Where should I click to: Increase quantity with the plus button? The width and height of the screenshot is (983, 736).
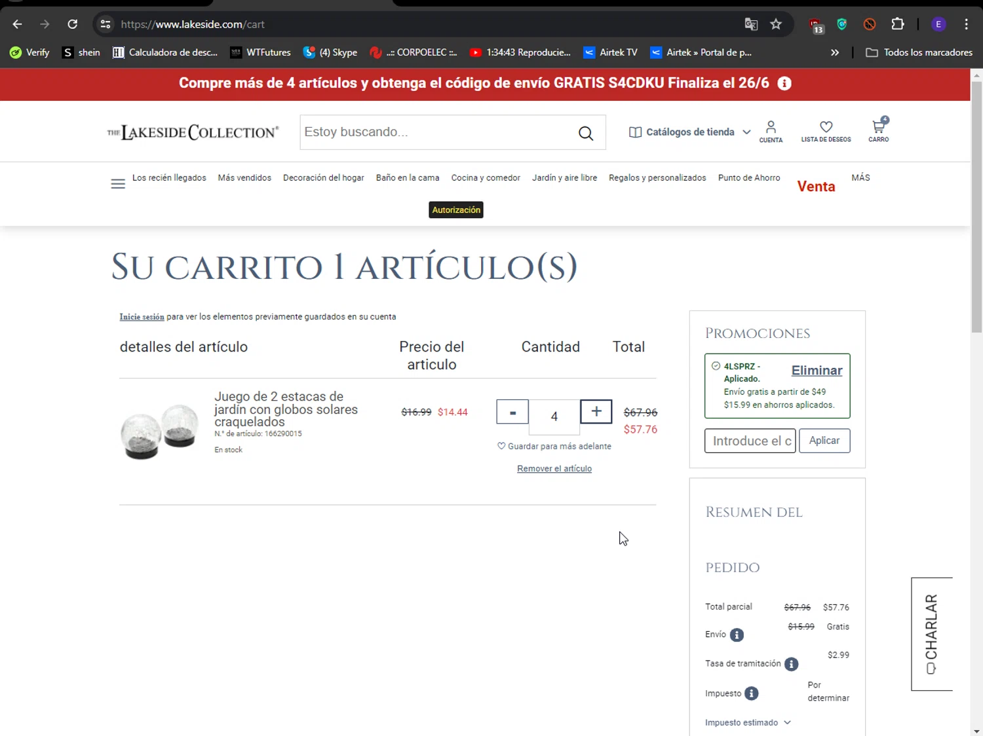[x=596, y=412]
